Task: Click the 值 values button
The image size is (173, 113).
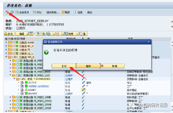Action: (x=83, y=34)
